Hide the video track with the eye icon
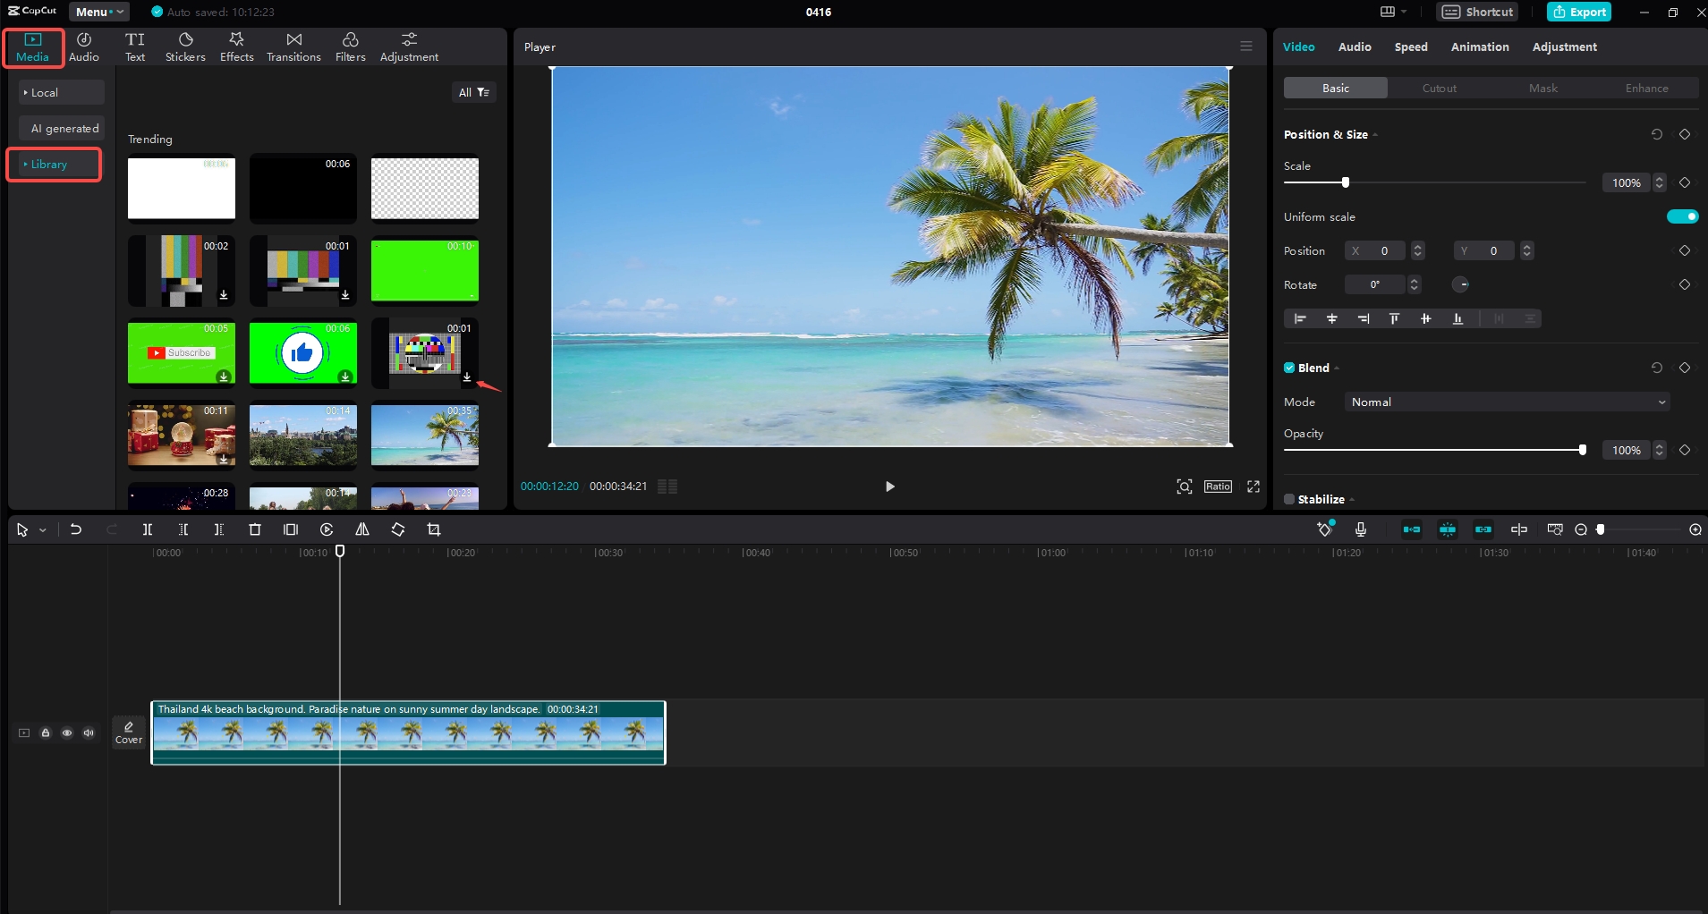The height and width of the screenshot is (914, 1708). [67, 732]
